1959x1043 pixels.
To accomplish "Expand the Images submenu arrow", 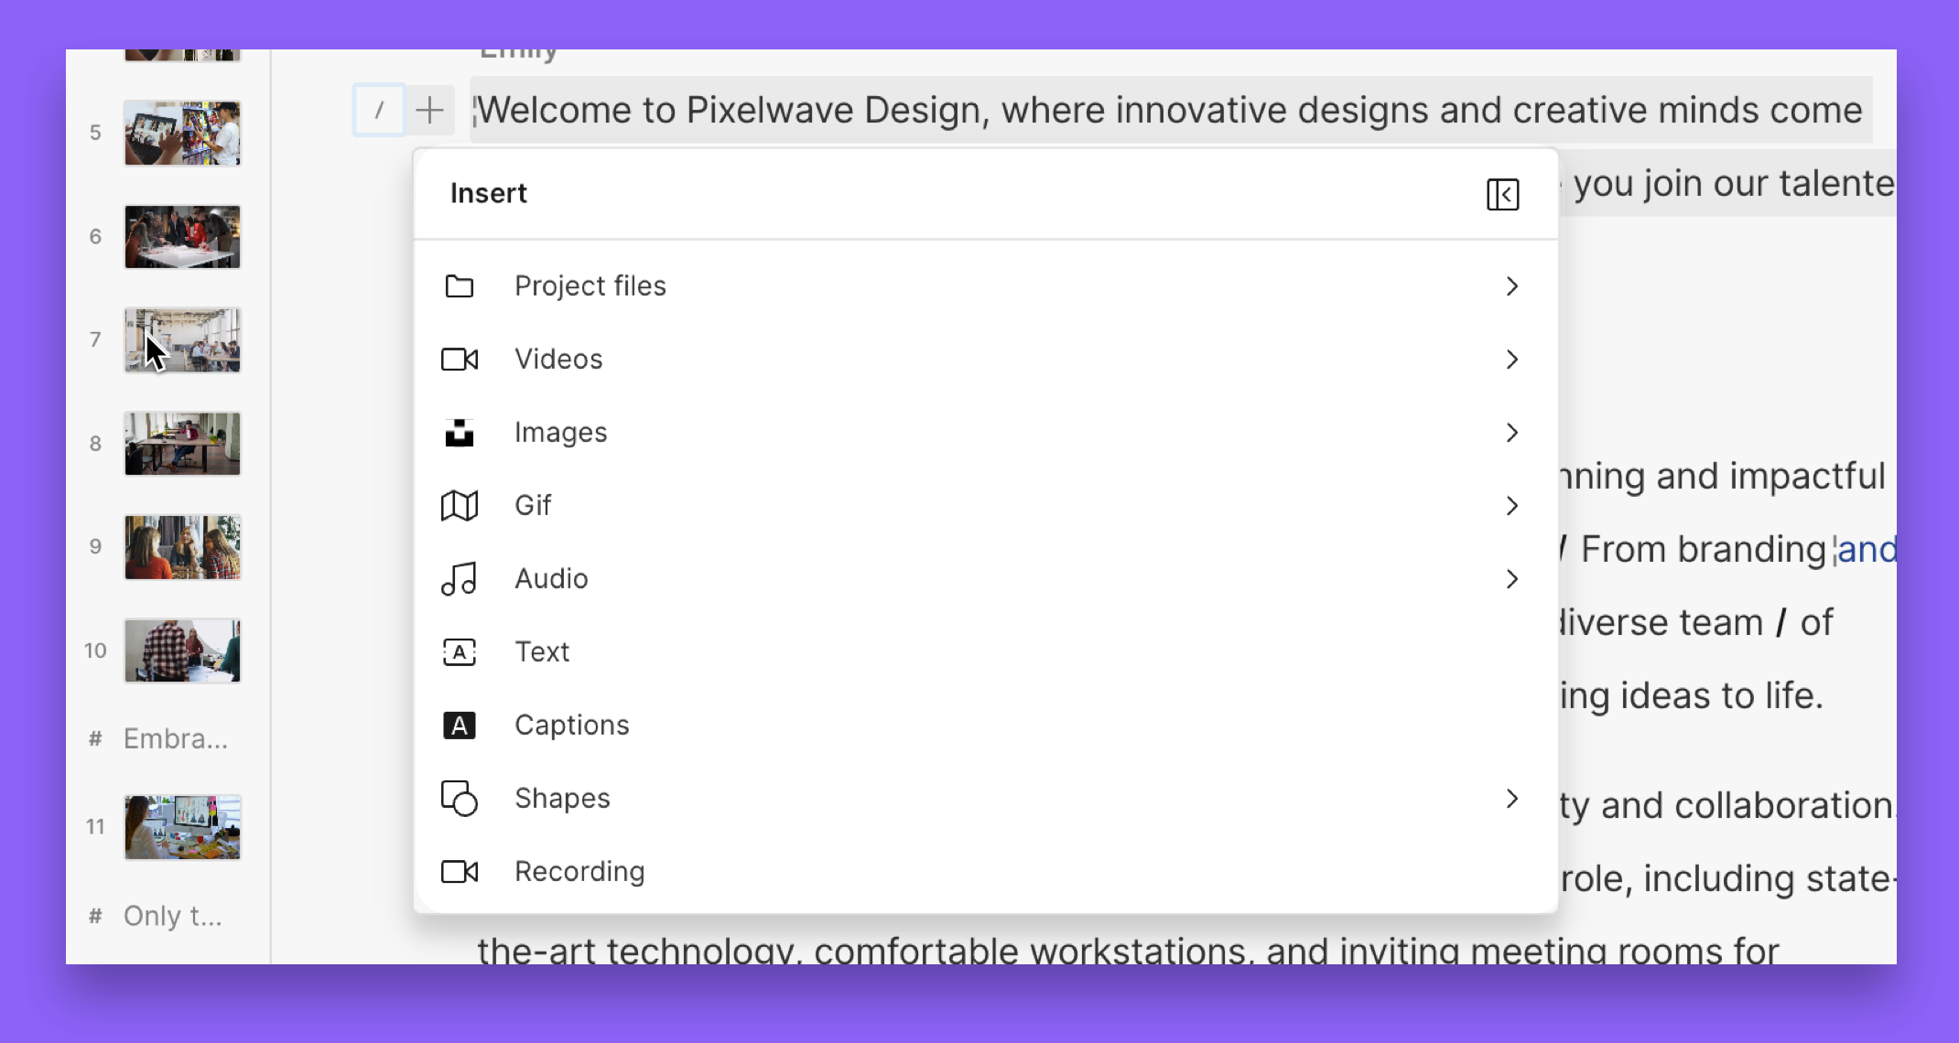I will (x=1512, y=433).
